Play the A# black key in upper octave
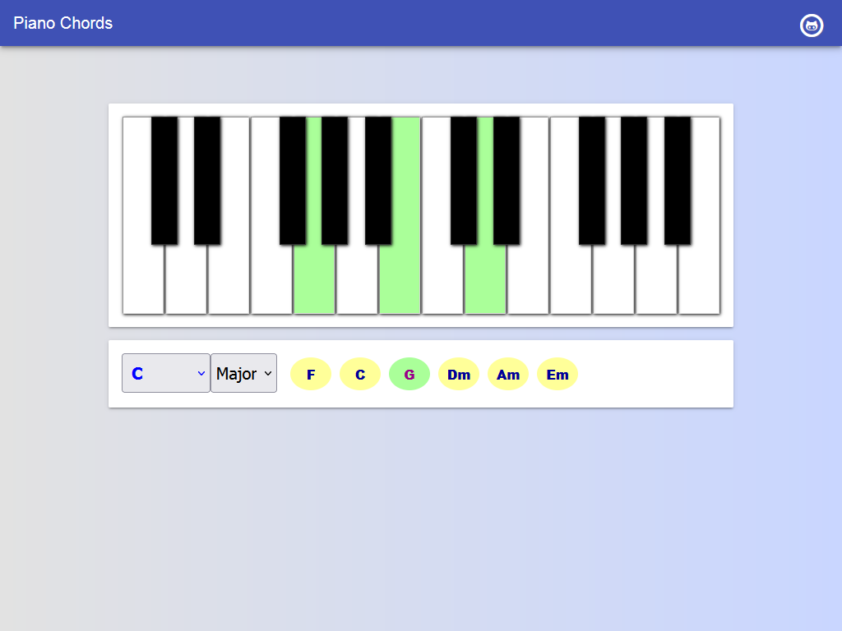 coord(678,181)
